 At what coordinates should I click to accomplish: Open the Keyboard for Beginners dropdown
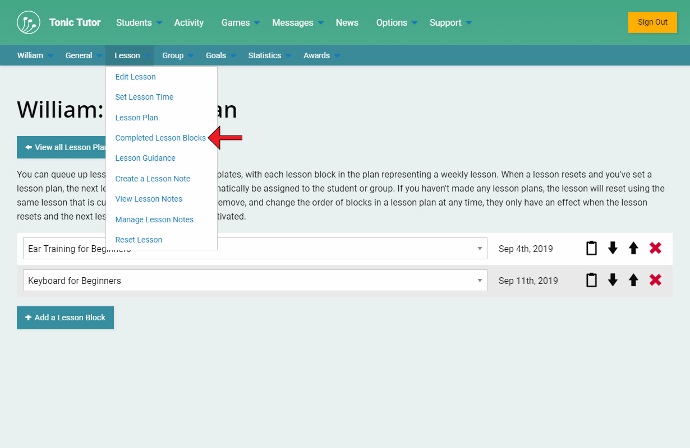(255, 281)
